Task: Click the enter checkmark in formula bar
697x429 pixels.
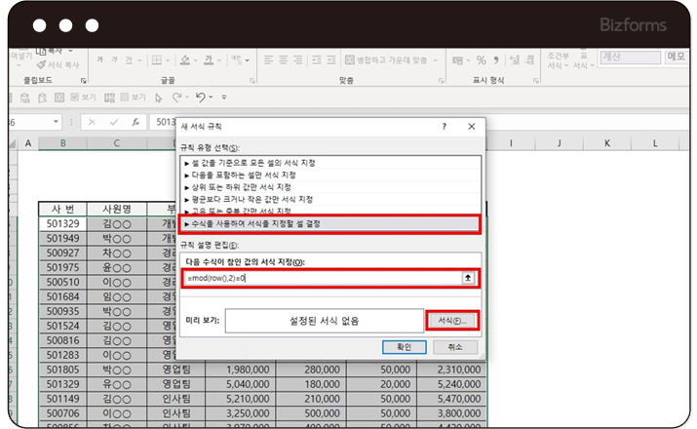Action: [x=113, y=122]
